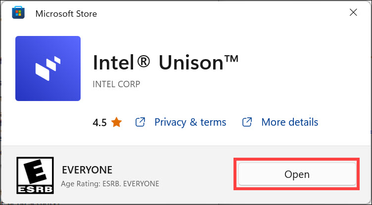Follow the More details link
Viewport: 372px width, 205px height.
point(289,122)
